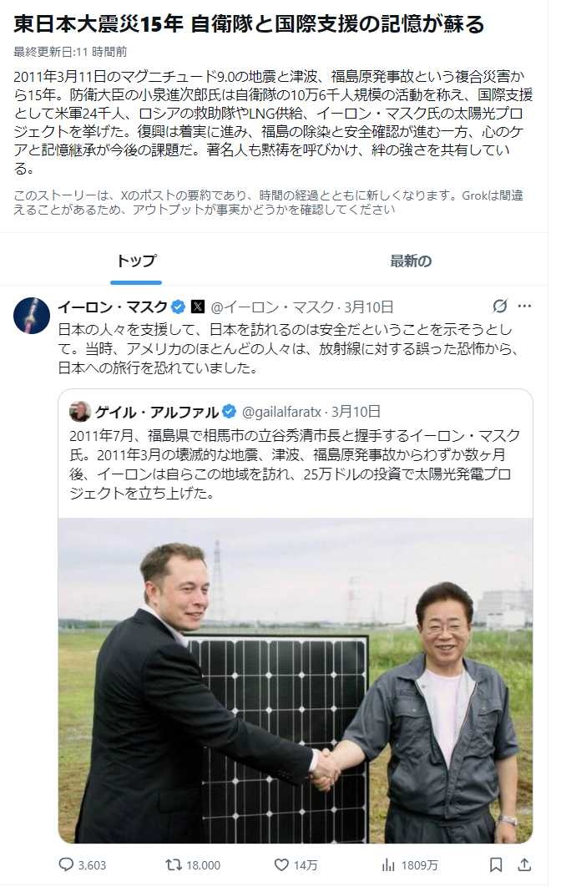Open the @gailalfaratx handle link
The height and width of the screenshot is (887, 561).
(282, 412)
